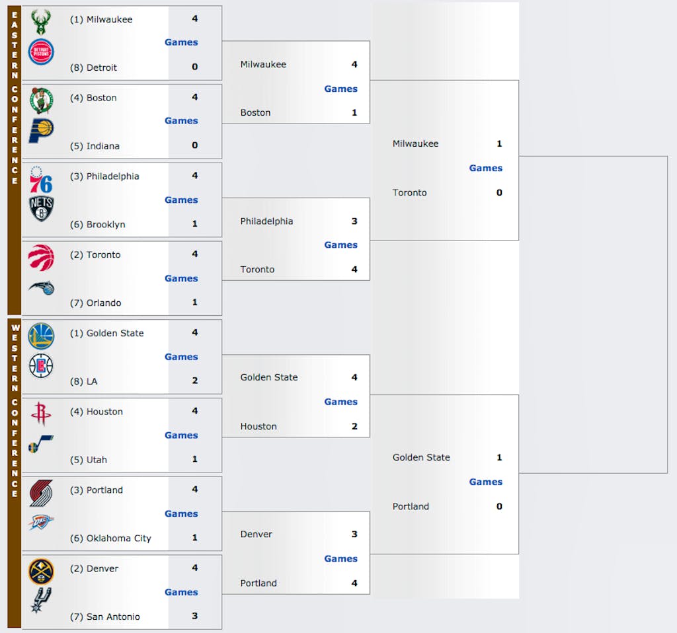Click the Brooklyn Nets logo
This screenshot has height=633, width=677.
click(x=41, y=209)
